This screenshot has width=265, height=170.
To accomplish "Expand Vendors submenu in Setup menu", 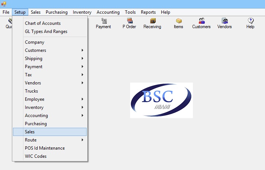I will (50, 83).
